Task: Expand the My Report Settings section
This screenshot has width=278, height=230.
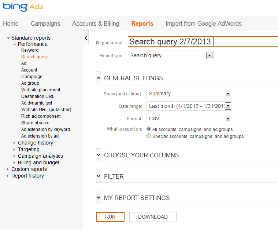Action: (x=99, y=197)
